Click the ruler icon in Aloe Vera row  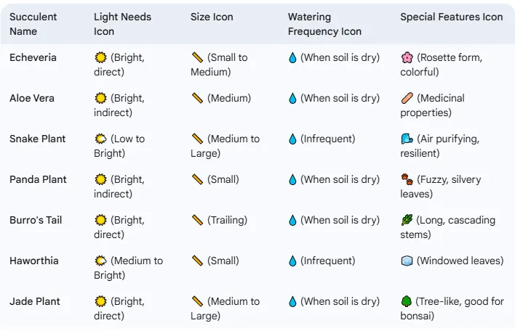197,98
